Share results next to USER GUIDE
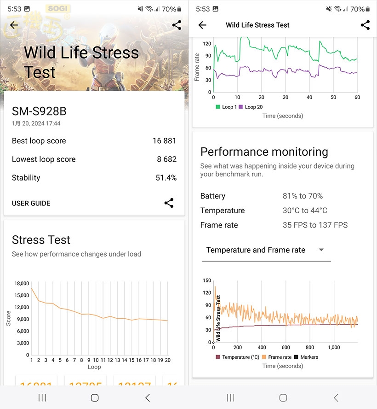Screen dimensions: 377x409 169,203
